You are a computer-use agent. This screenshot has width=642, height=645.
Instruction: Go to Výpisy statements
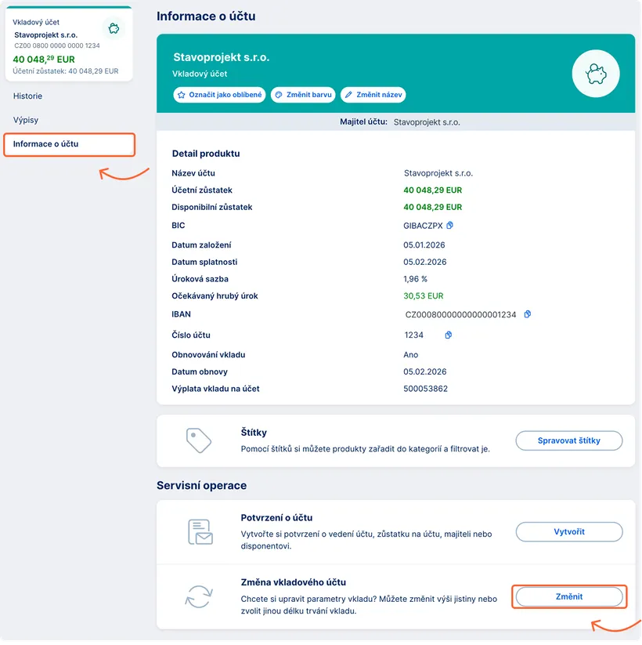click(26, 121)
